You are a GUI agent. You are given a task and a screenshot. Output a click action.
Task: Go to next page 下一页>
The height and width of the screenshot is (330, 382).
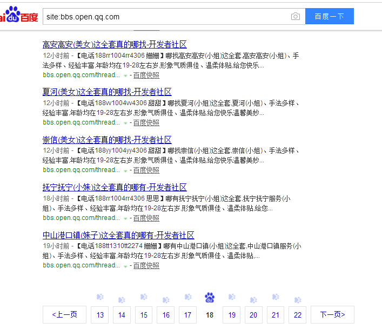pos(332,314)
